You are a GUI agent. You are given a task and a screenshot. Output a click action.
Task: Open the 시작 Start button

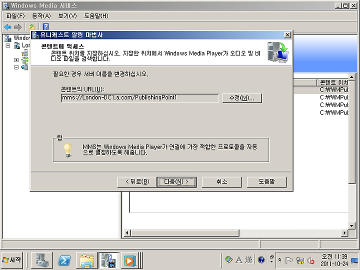[12, 260]
